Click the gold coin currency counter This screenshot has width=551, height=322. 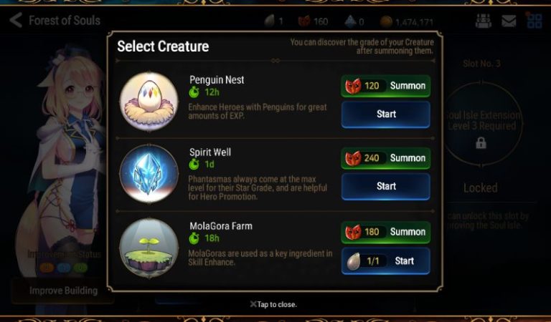coord(407,22)
